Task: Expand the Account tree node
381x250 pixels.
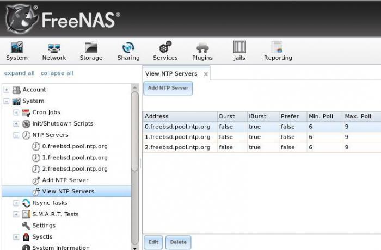Action: coord(7,90)
